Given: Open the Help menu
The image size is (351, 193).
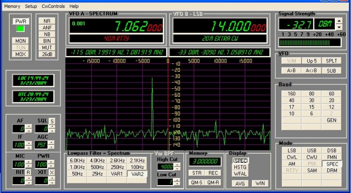Looking at the screenshot, I should pos(74,6).
